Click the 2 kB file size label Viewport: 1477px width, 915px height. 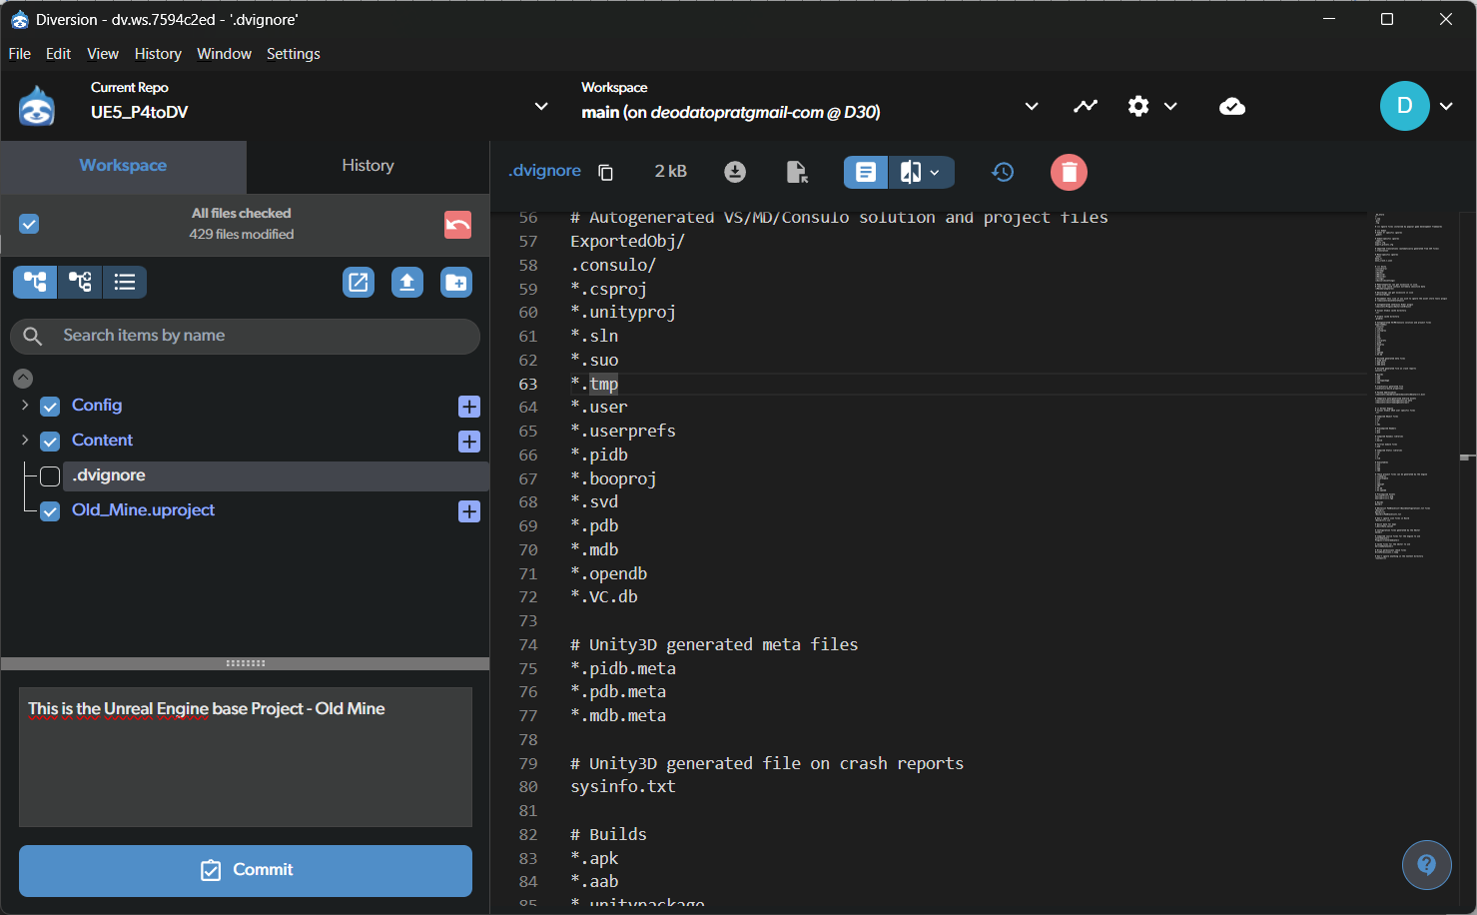[671, 172]
